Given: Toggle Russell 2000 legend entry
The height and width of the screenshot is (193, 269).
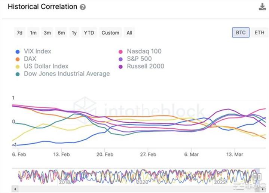Looking at the screenshot, I should point(145,66).
